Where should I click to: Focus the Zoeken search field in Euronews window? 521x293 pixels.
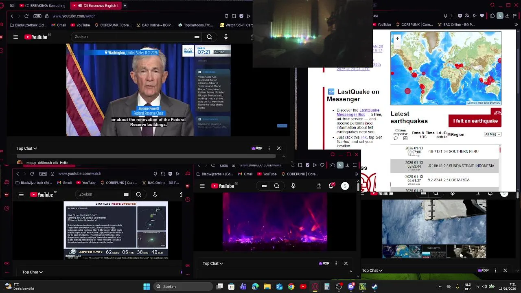point(133,37)
